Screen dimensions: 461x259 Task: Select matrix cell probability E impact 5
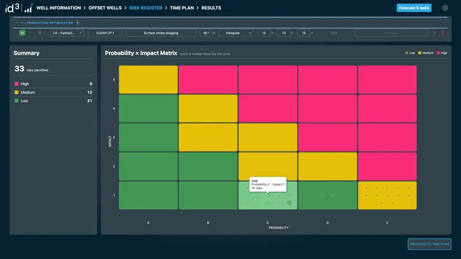(387, 79)
